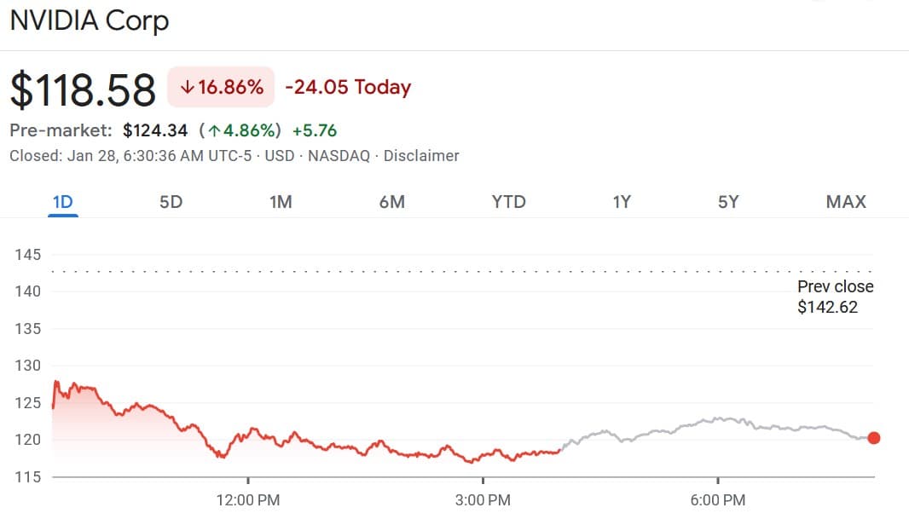
Task: Click the 3:00 PM axis label
Action: (x=482, y=500)
